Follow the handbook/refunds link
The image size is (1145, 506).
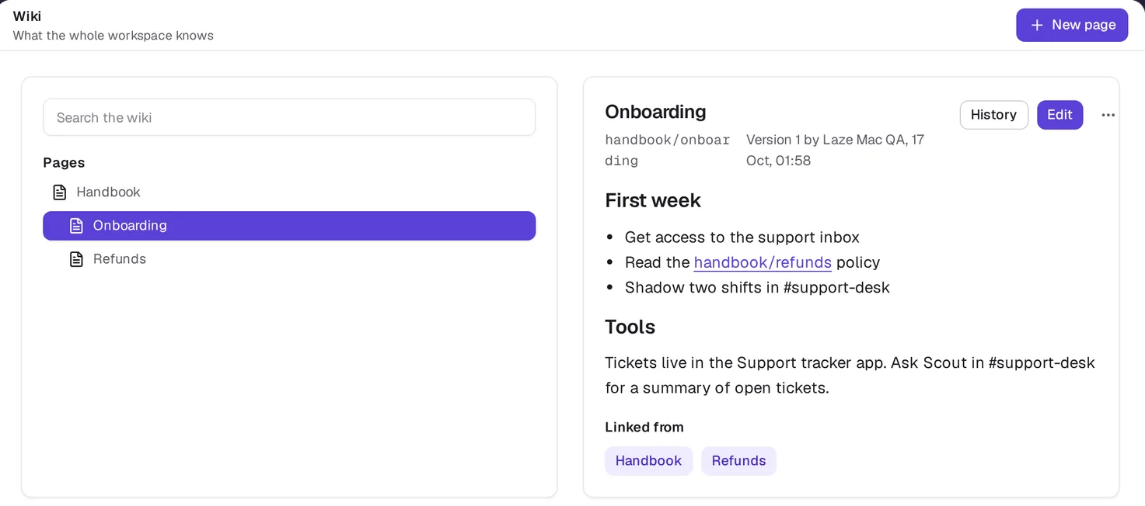point(763,262)
